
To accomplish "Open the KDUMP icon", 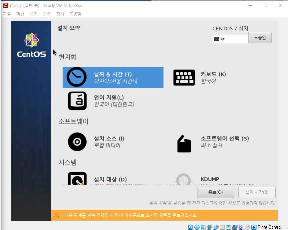I will coord(183,179).
